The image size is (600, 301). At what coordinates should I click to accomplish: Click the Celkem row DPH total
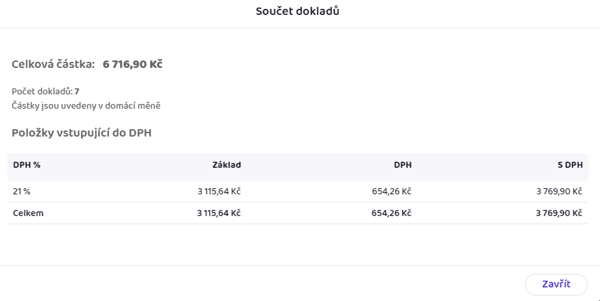click(392, 213)
